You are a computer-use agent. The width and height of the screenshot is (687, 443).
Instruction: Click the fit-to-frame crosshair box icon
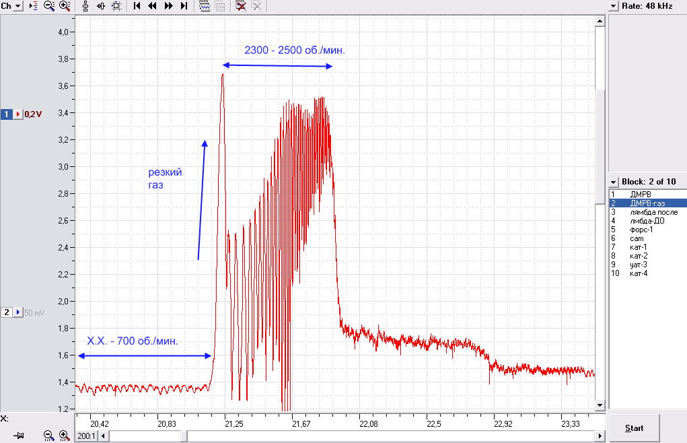[116, 6]
